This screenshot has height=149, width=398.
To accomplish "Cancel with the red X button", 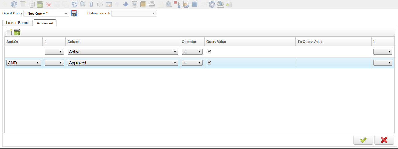I will [384, 140].
